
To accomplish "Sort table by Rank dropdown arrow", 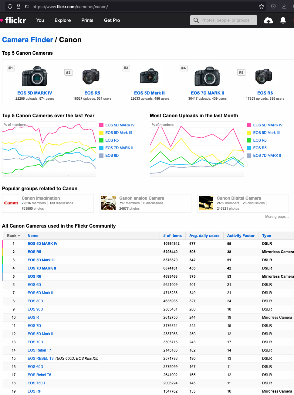I will [x=19, y=236].
